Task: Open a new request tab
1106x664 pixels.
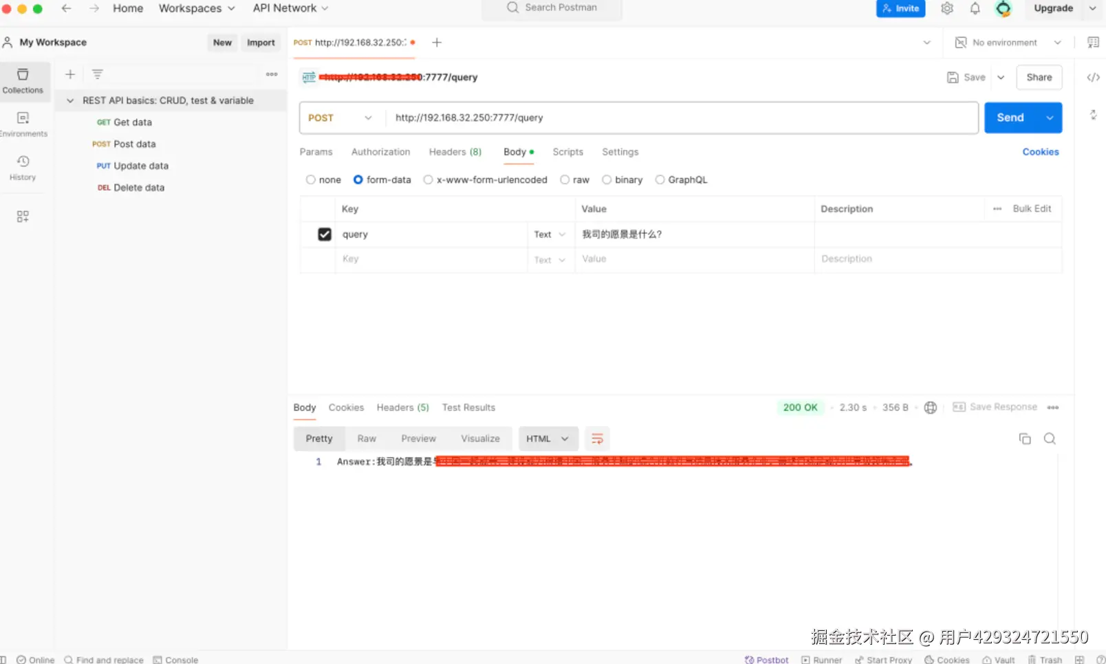Action: coord(437,43)
